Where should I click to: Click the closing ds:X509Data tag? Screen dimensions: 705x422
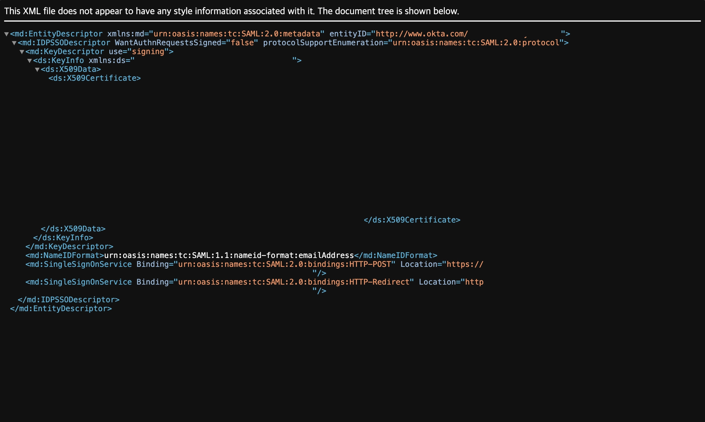point(73,229)
